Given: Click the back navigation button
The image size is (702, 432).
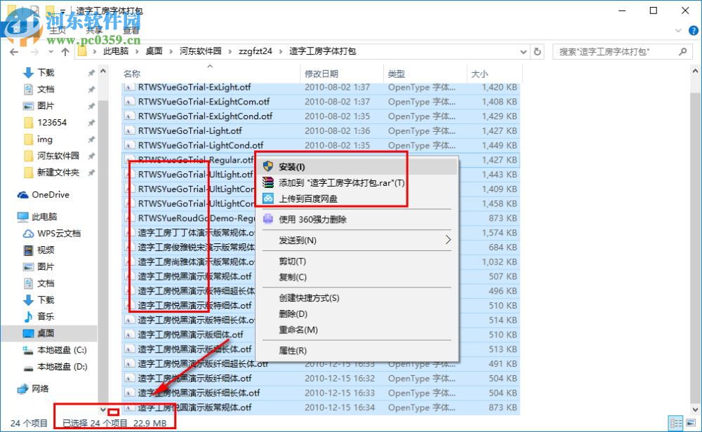Looking at the screenshot, I should 13,52.
